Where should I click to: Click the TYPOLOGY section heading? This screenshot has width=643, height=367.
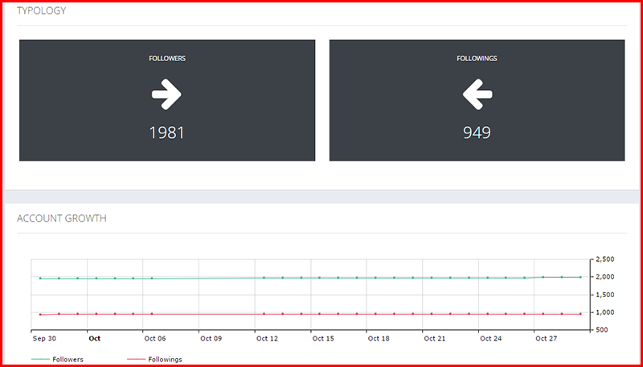pyautogui.click(x=42, y=11)
